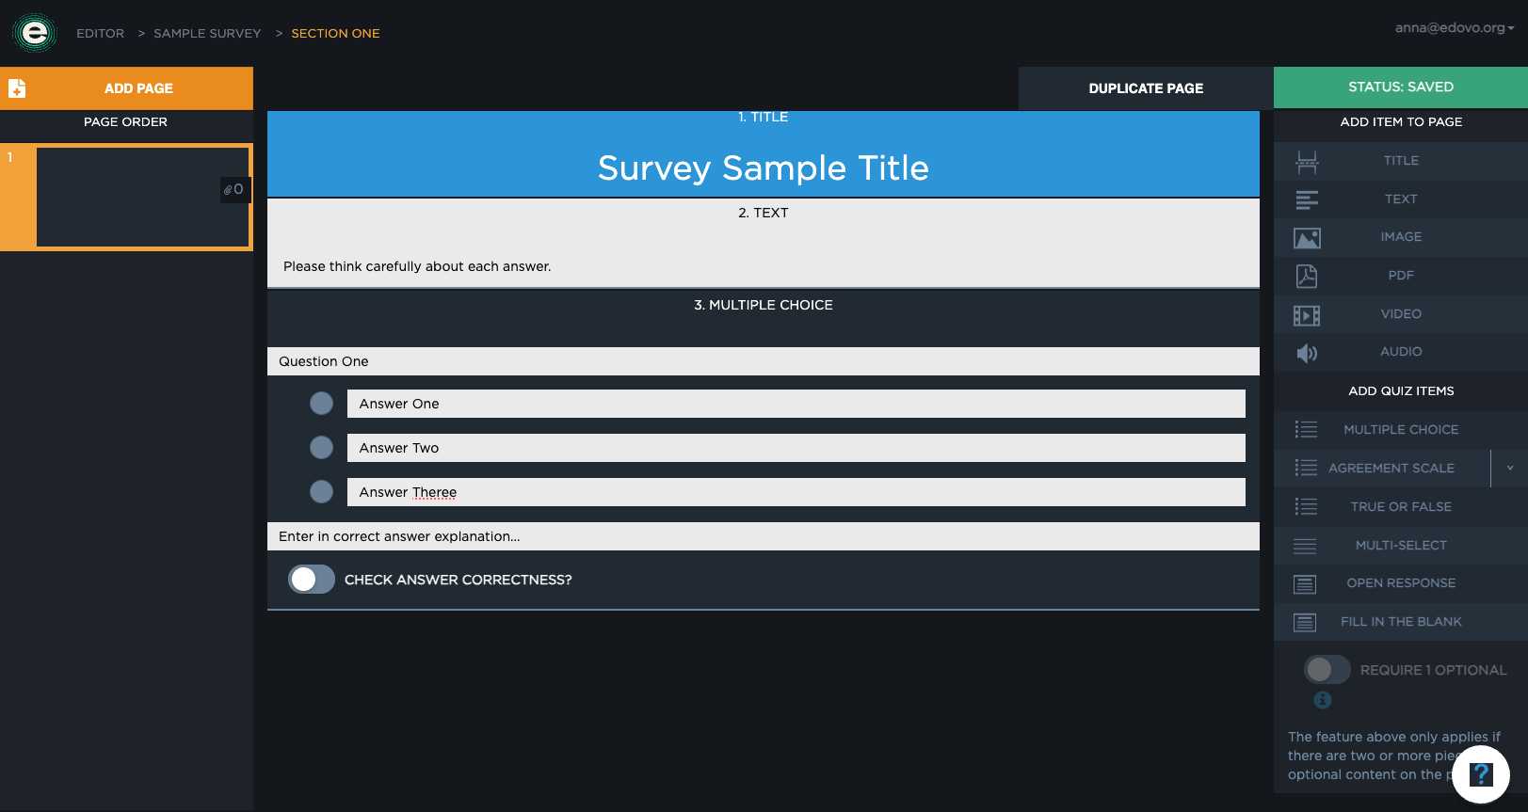Go to Sample Survey breadcrumb
The image size is (1528, 812).
coord(207,33)
